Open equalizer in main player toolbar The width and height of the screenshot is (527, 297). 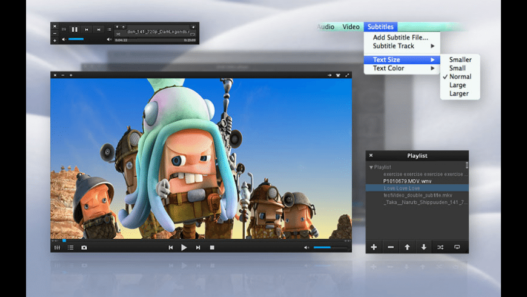(57, 247)
